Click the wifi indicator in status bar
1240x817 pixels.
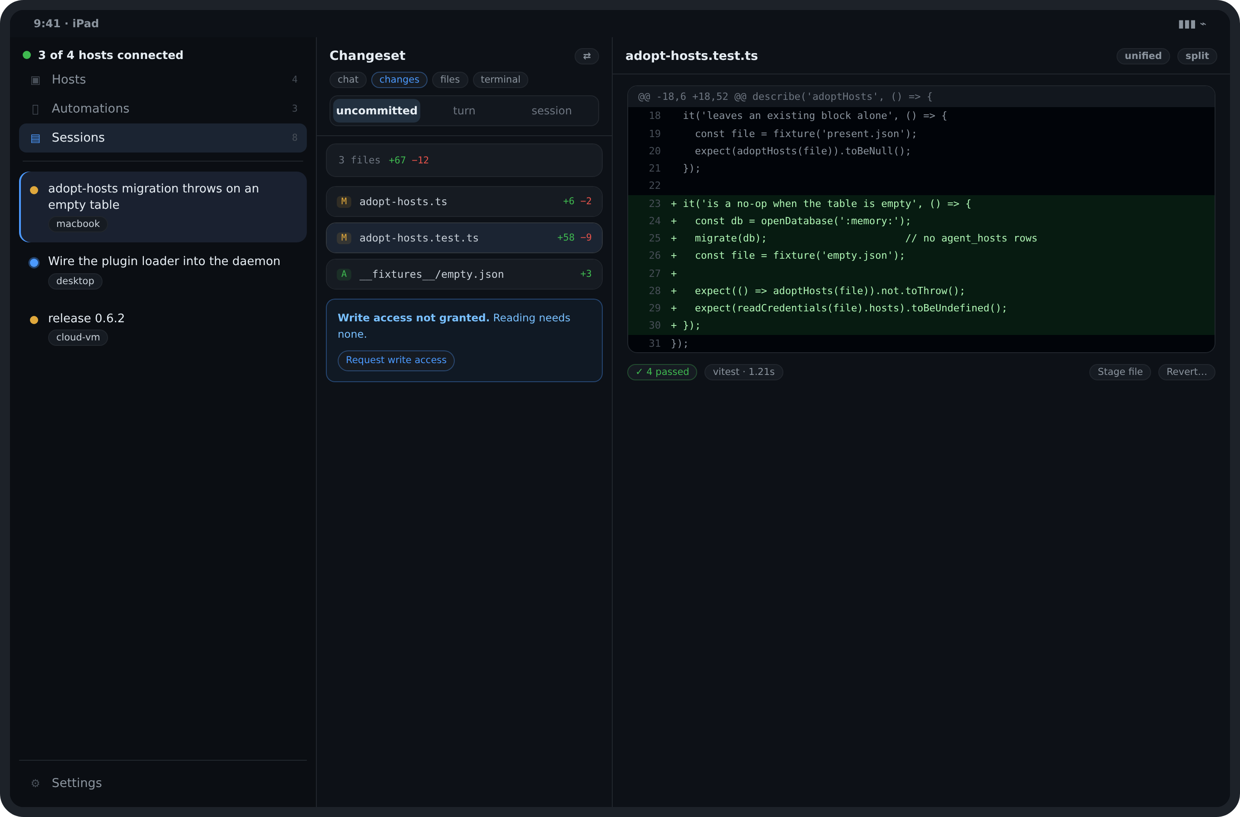pos(1203,24)
